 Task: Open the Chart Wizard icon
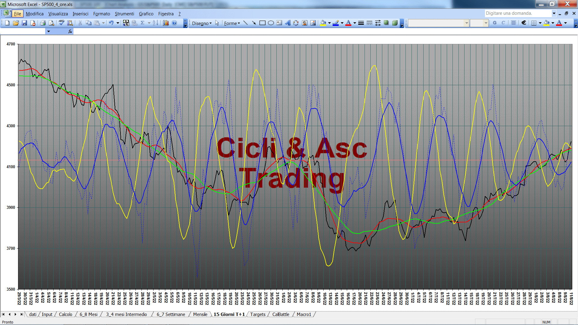(x=166, y=23)
